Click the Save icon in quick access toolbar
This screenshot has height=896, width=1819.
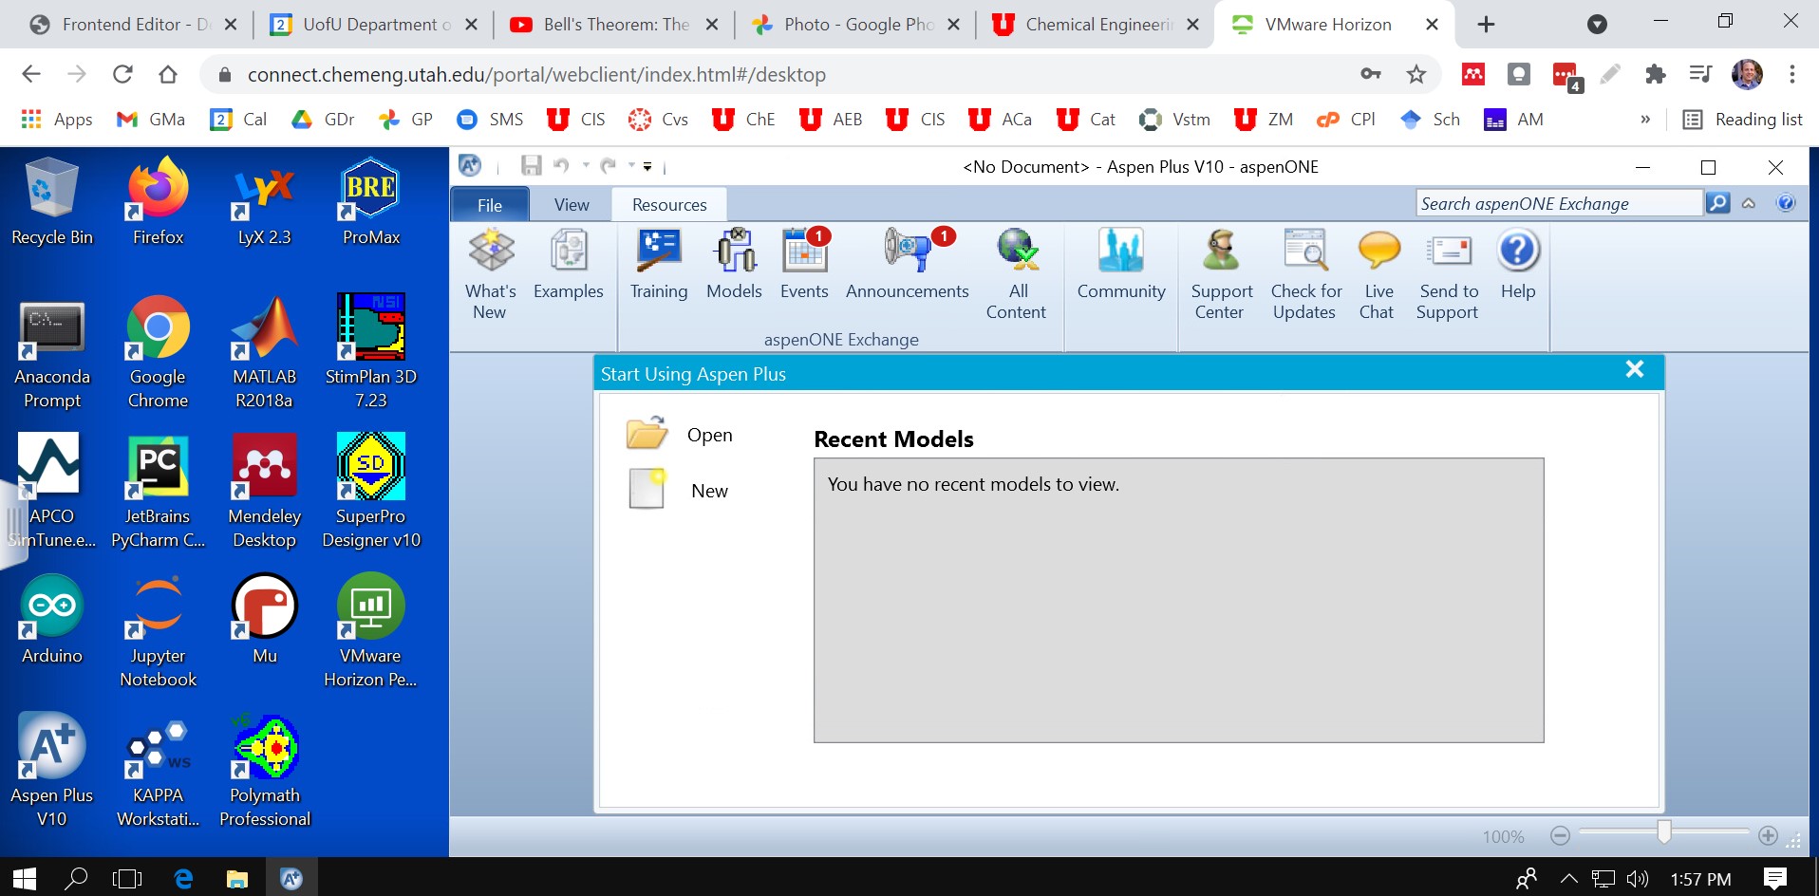[531, 166]
